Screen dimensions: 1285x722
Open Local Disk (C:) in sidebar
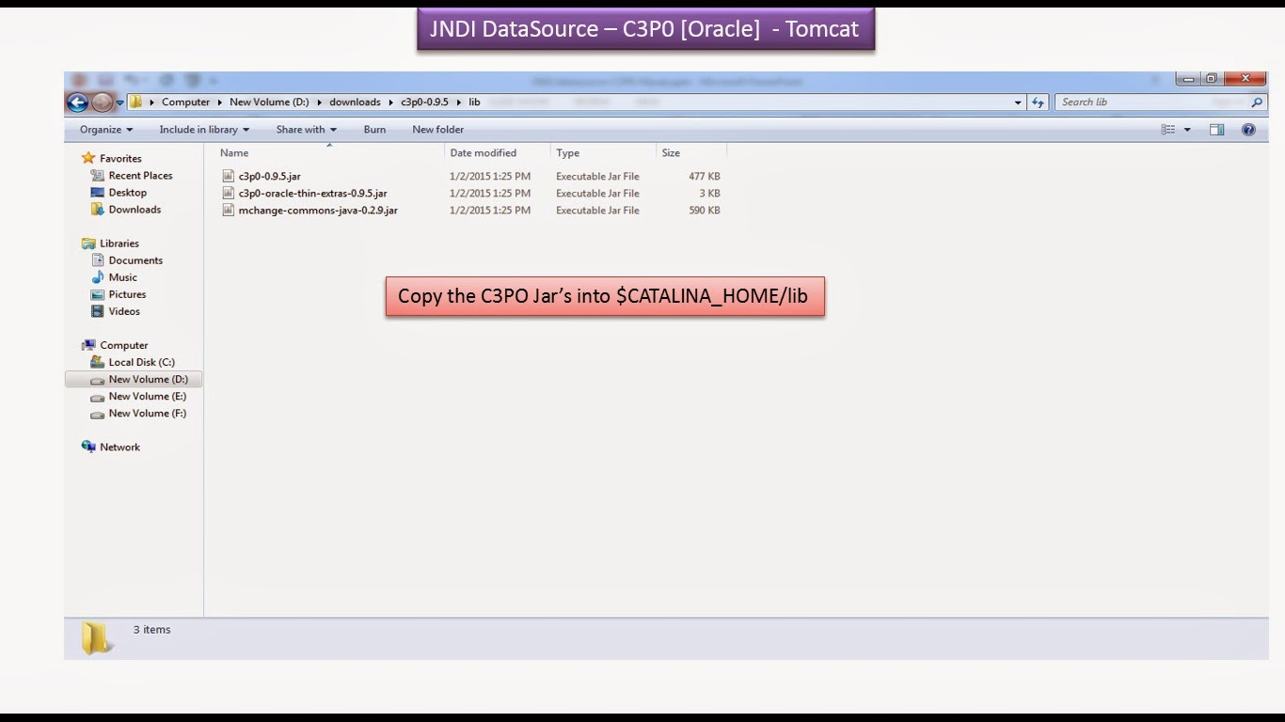pyautogui.click(x=141, y=362)
